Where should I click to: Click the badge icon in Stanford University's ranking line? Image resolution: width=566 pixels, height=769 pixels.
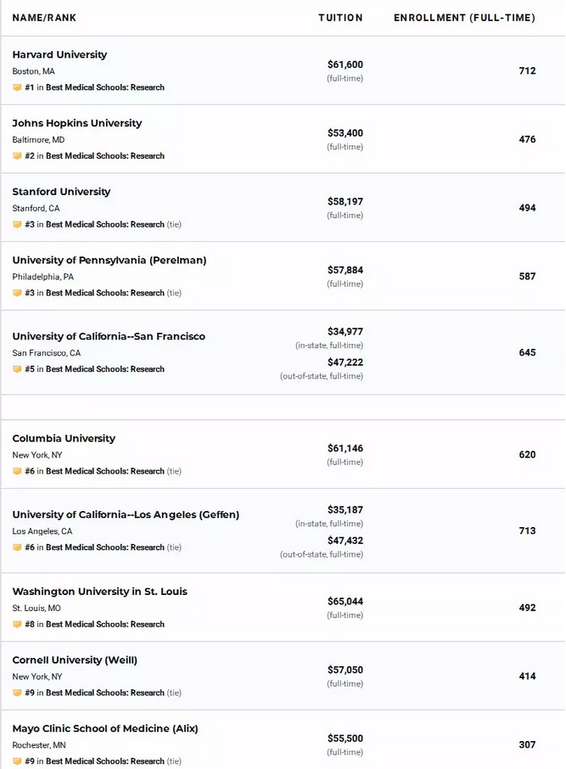17,225
